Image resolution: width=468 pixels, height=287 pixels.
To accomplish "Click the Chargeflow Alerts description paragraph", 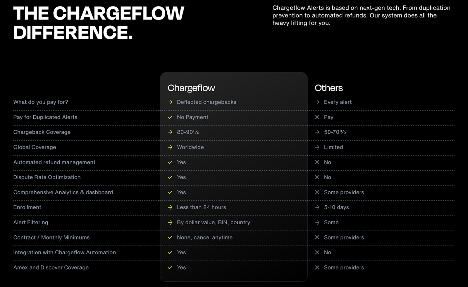I will 362,15.
